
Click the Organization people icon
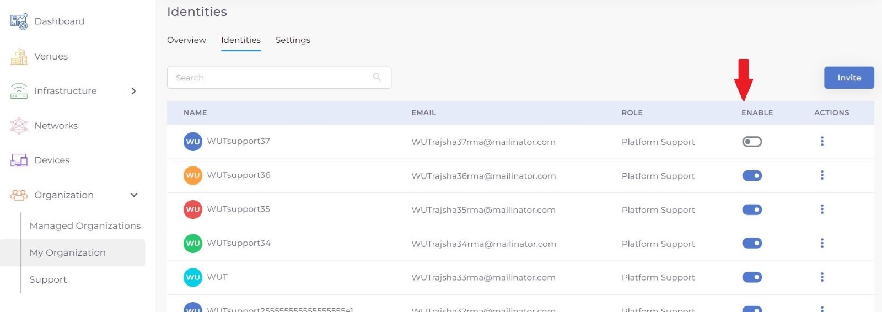point(19,195)
